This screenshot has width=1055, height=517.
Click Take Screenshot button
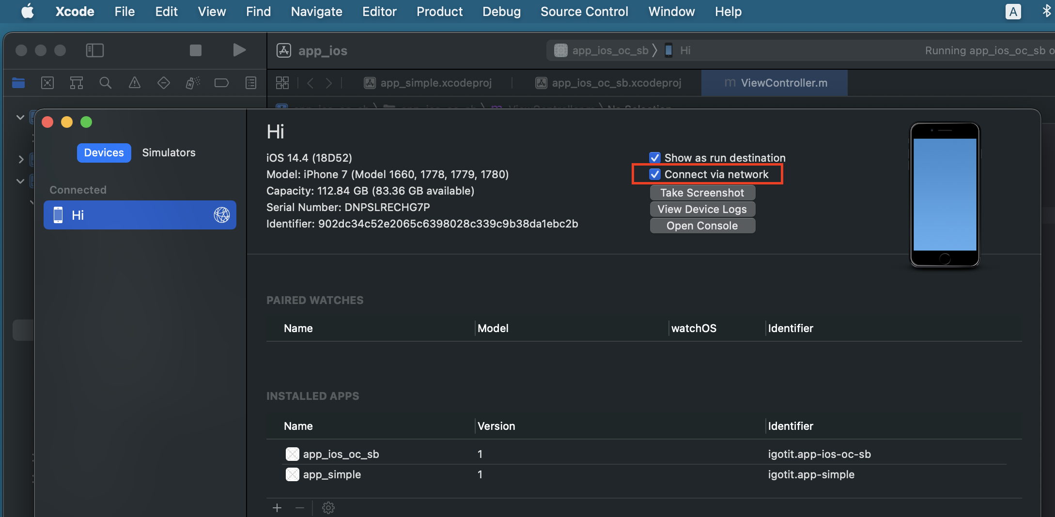point(702,193)
